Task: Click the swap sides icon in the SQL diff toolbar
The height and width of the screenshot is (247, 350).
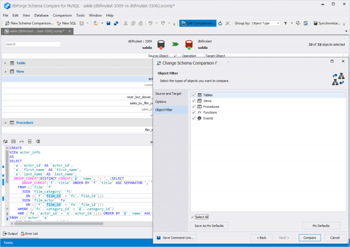Action: tap(5, 141)
